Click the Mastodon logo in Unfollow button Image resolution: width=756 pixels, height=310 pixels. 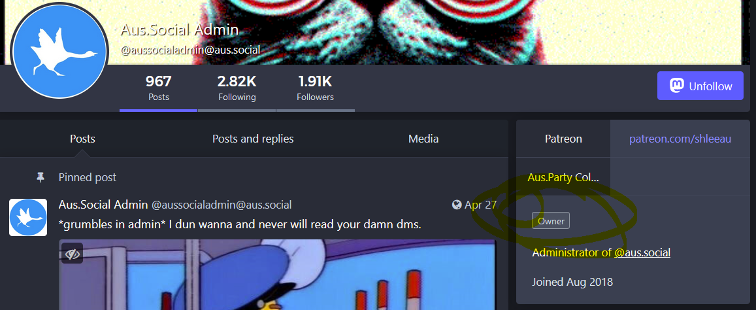677,86
